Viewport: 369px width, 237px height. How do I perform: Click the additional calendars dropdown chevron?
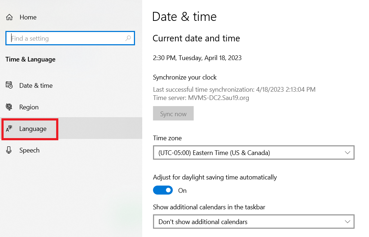pyautogui.click(x=347, y=222)
